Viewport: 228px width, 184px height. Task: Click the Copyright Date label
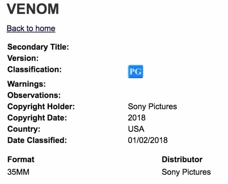37,118
